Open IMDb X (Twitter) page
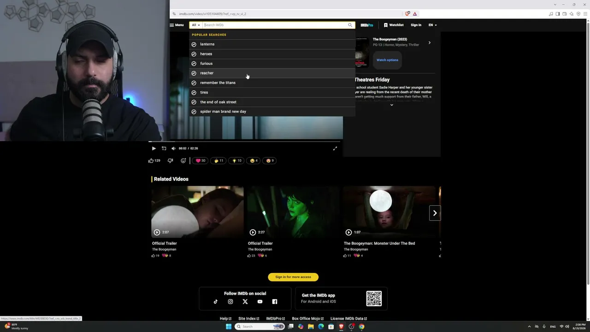The width and height of the screenshot is (590, 332). click(245, 302)
